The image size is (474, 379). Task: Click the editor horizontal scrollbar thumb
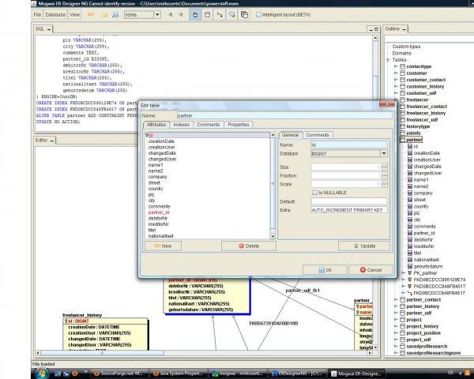point(102,353)
